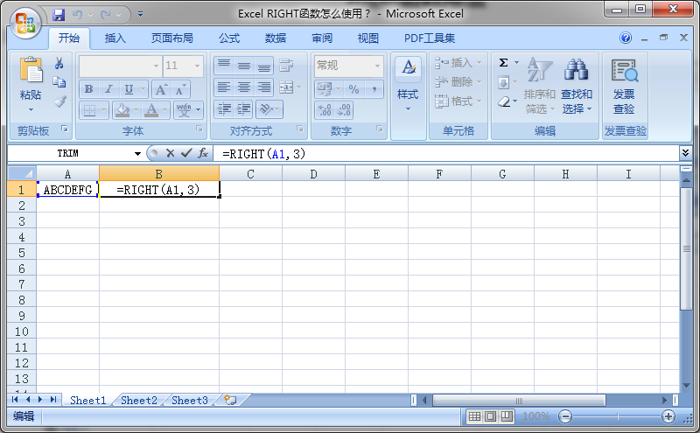Click the Cut scissors icon

pyautogui.click(x=59, y=63)
